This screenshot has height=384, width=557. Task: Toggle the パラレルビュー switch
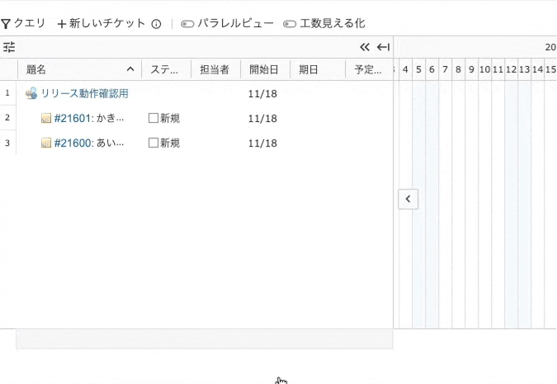pyautogui.click(x=187, y=24)
